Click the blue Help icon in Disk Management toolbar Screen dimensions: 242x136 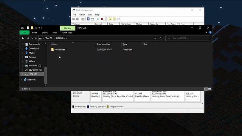88,19
